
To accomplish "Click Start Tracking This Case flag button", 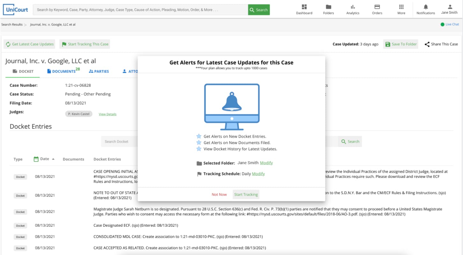I will click(x=85, y=44).
